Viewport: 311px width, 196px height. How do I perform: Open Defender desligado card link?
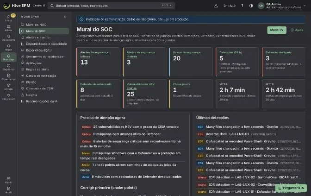[279, 52]
